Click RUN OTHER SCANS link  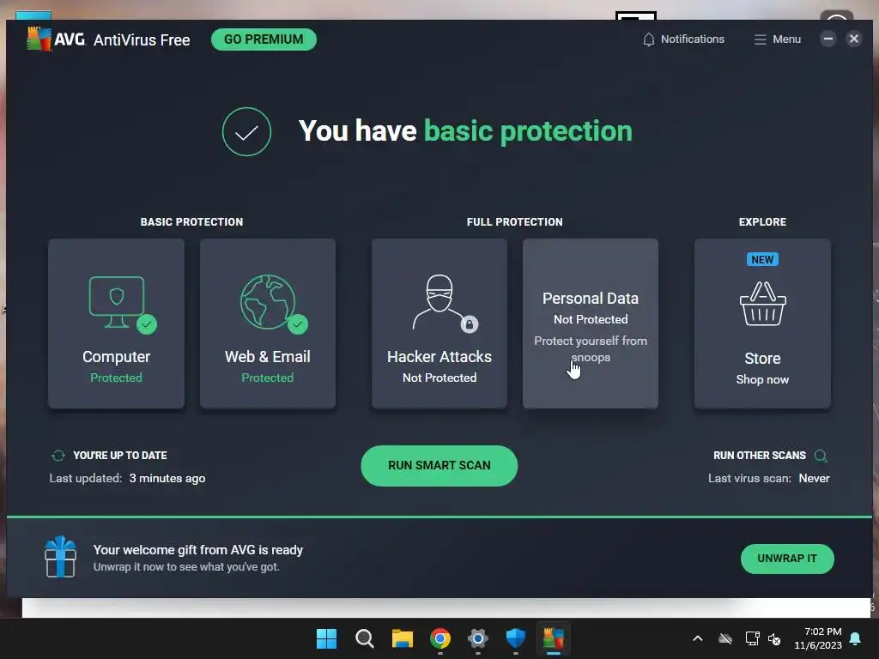760,456
